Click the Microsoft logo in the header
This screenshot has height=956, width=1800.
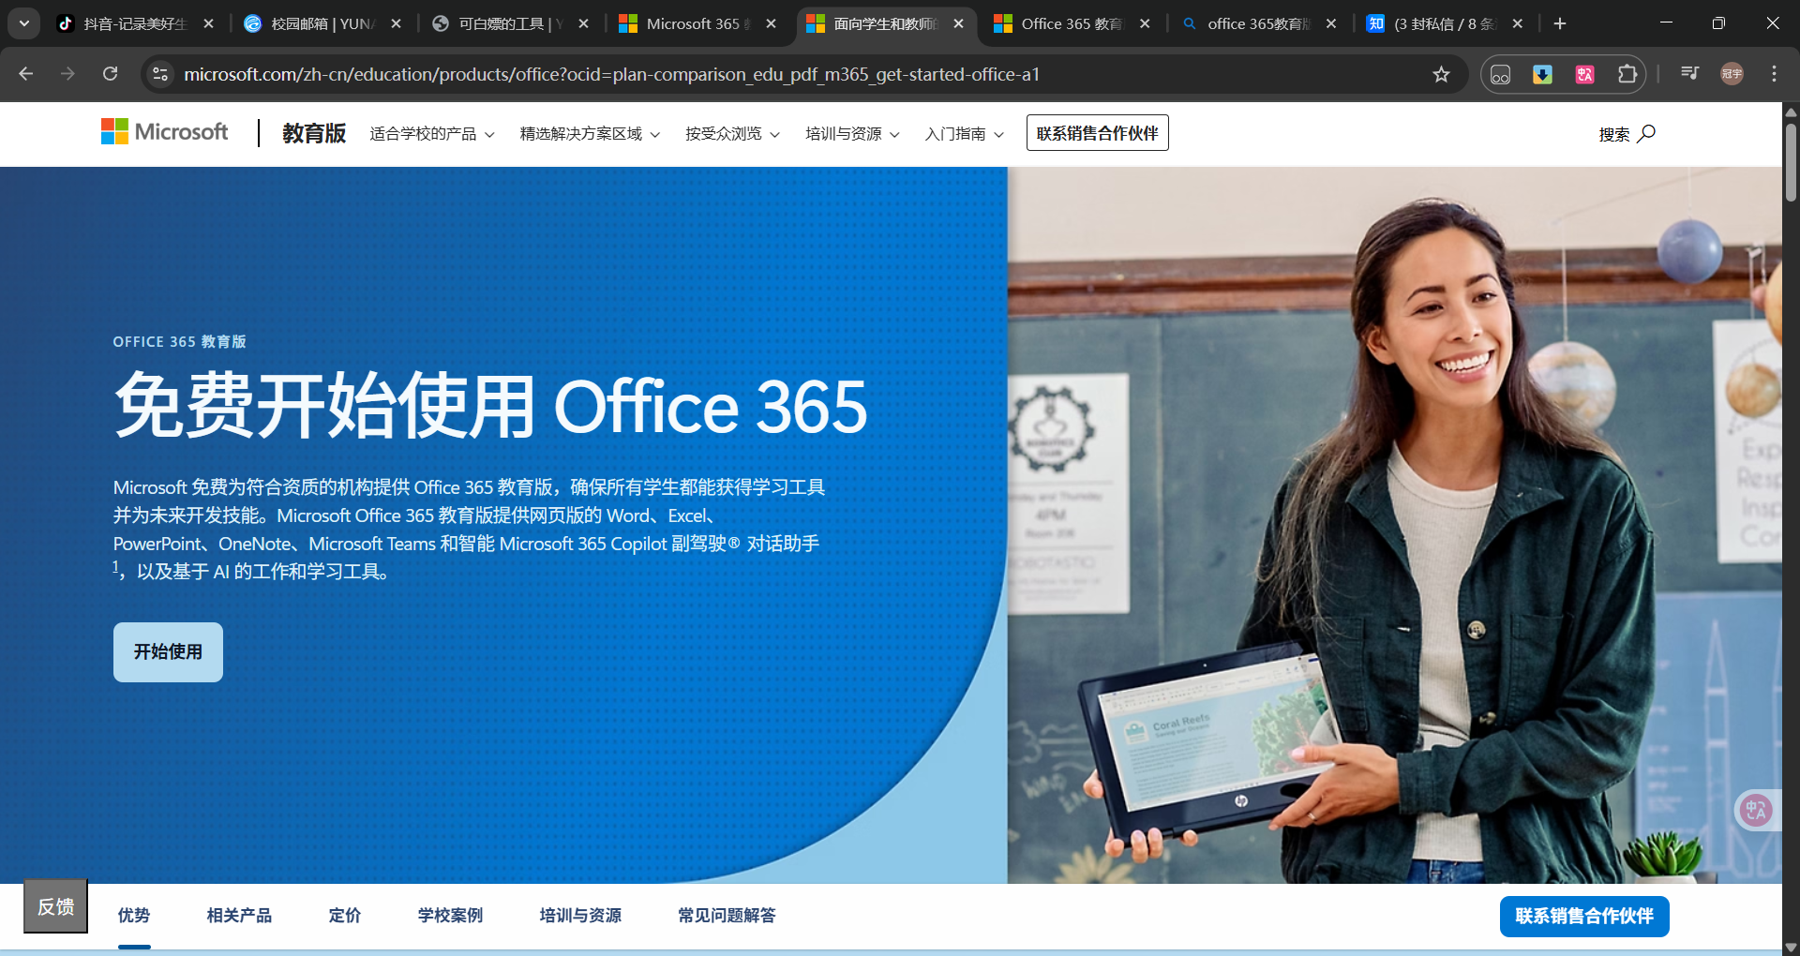click(164, 132)
